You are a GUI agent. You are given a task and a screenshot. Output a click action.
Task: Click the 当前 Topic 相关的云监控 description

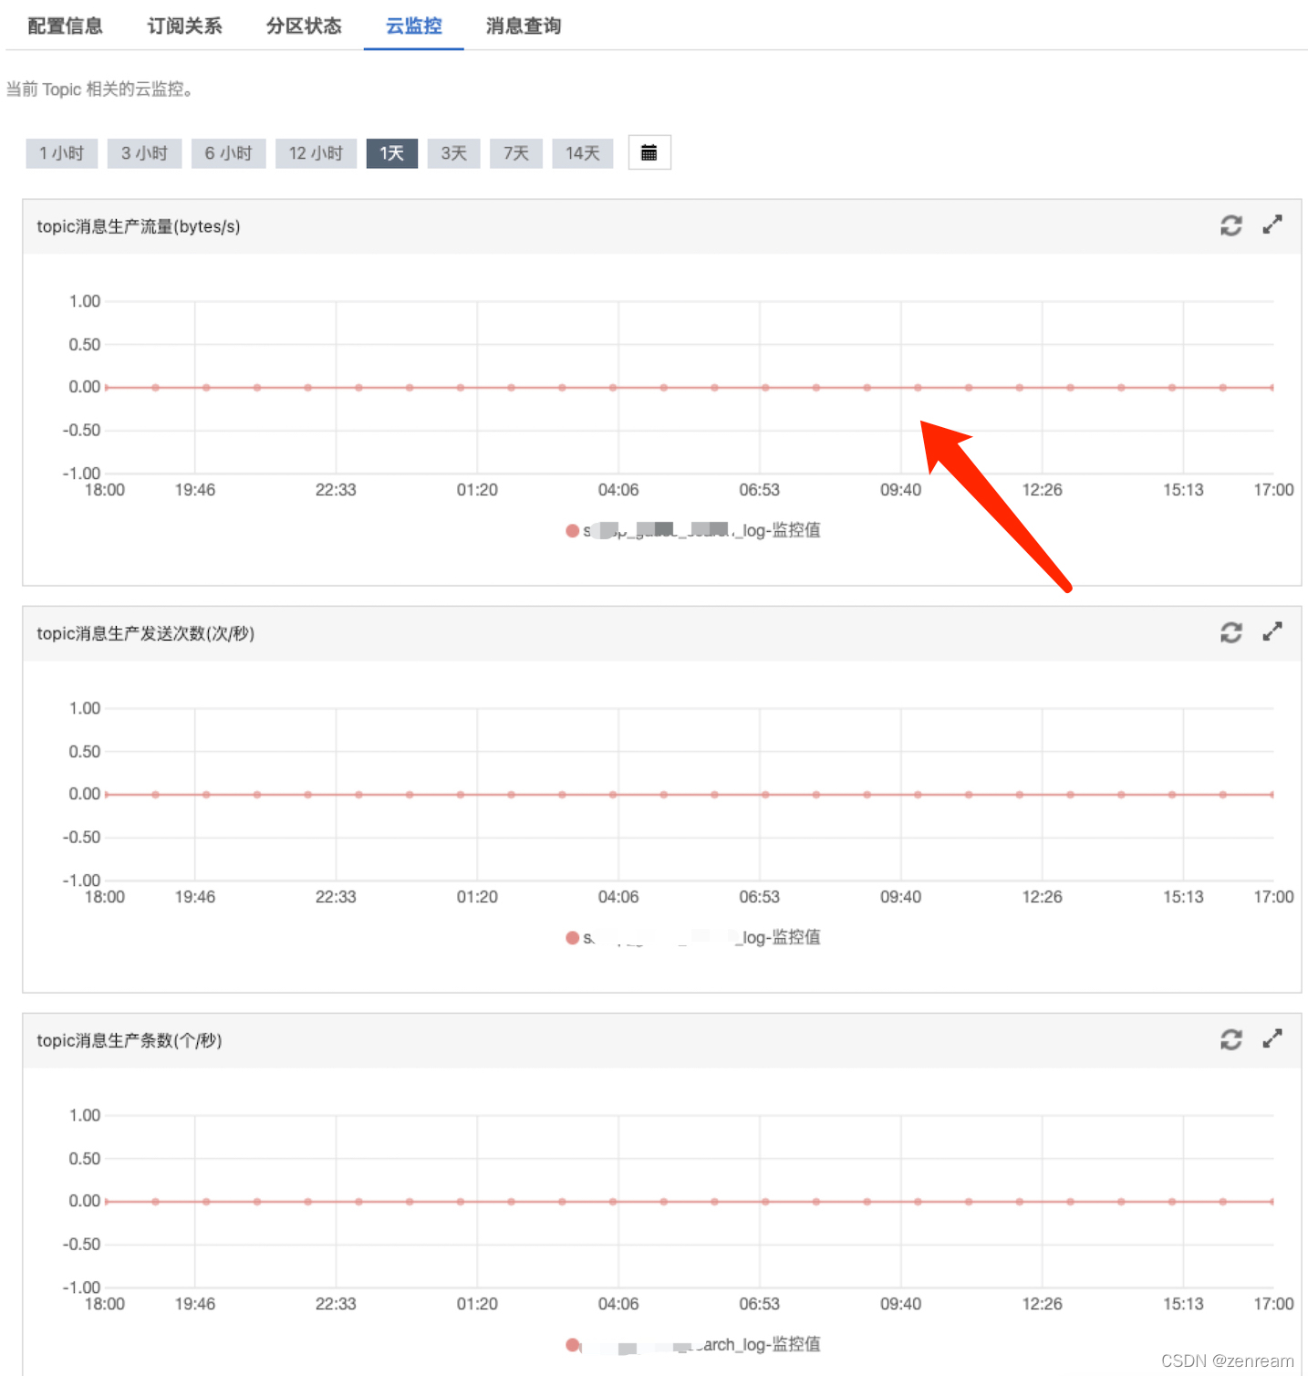tap(99, 89)
